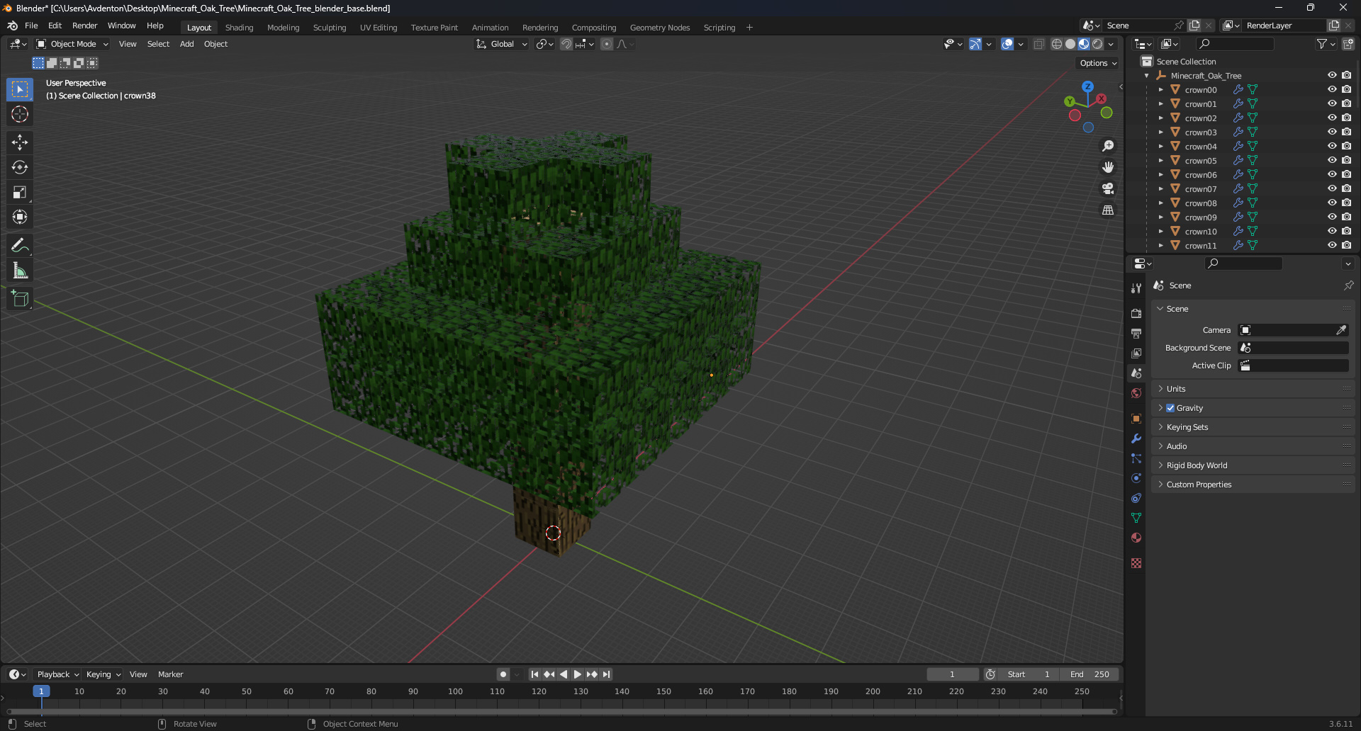Screen dimensions: 1361x731
Task: Open the Material properties tab
Action: click(x=1136, y=538)
